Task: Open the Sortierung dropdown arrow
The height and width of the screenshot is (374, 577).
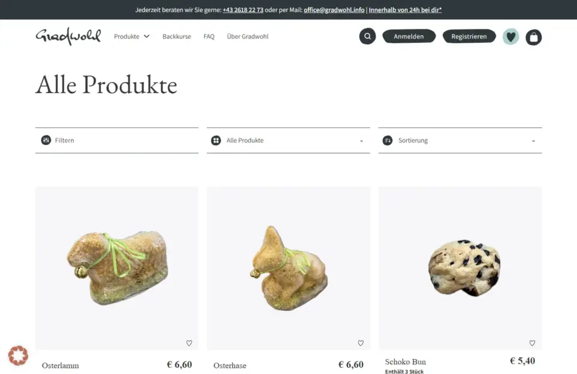Action: [x=533, y=141]
